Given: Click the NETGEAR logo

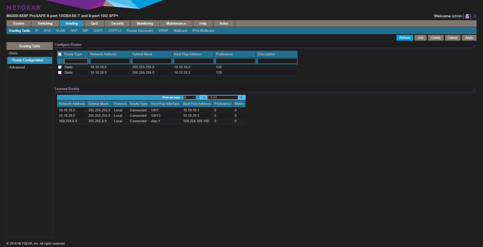Looking at the screenshot, I should [x=24, y=7].
